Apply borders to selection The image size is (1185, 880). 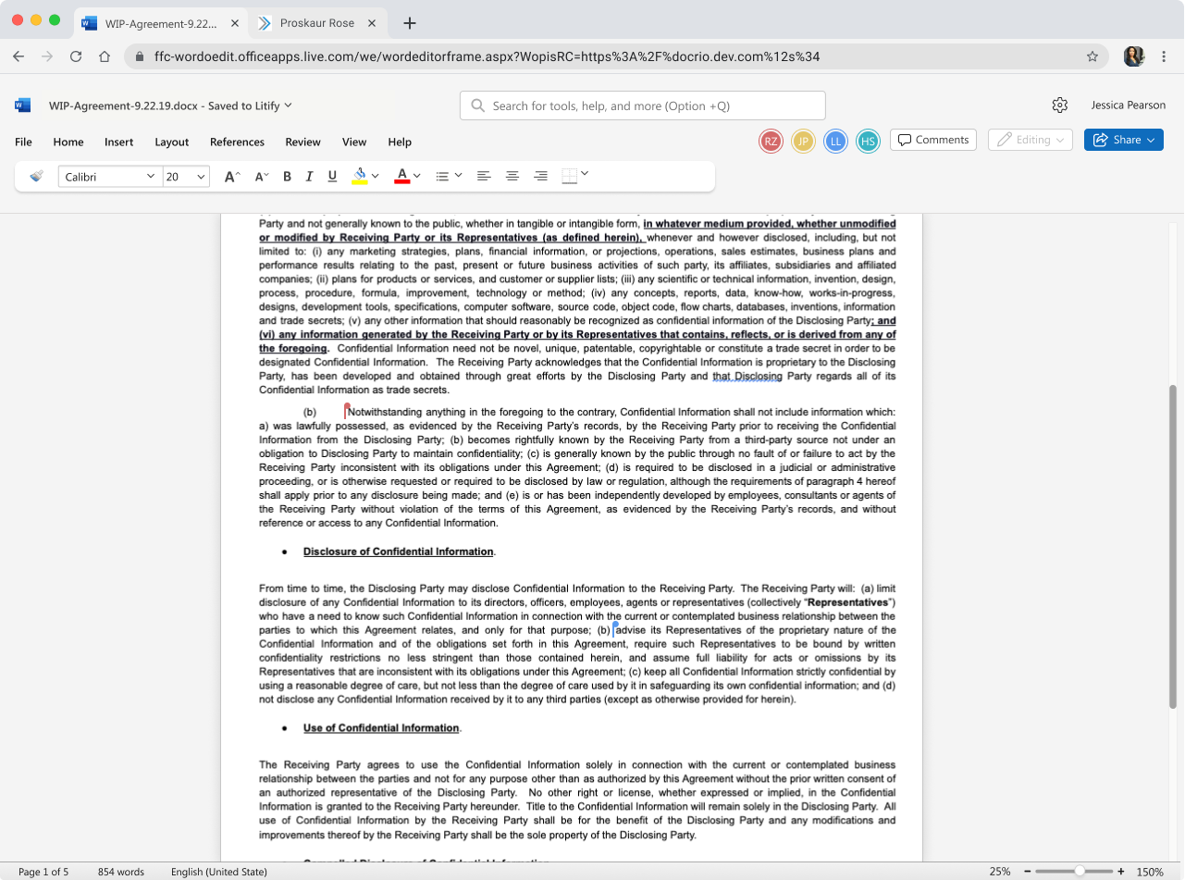click(570, 176)
